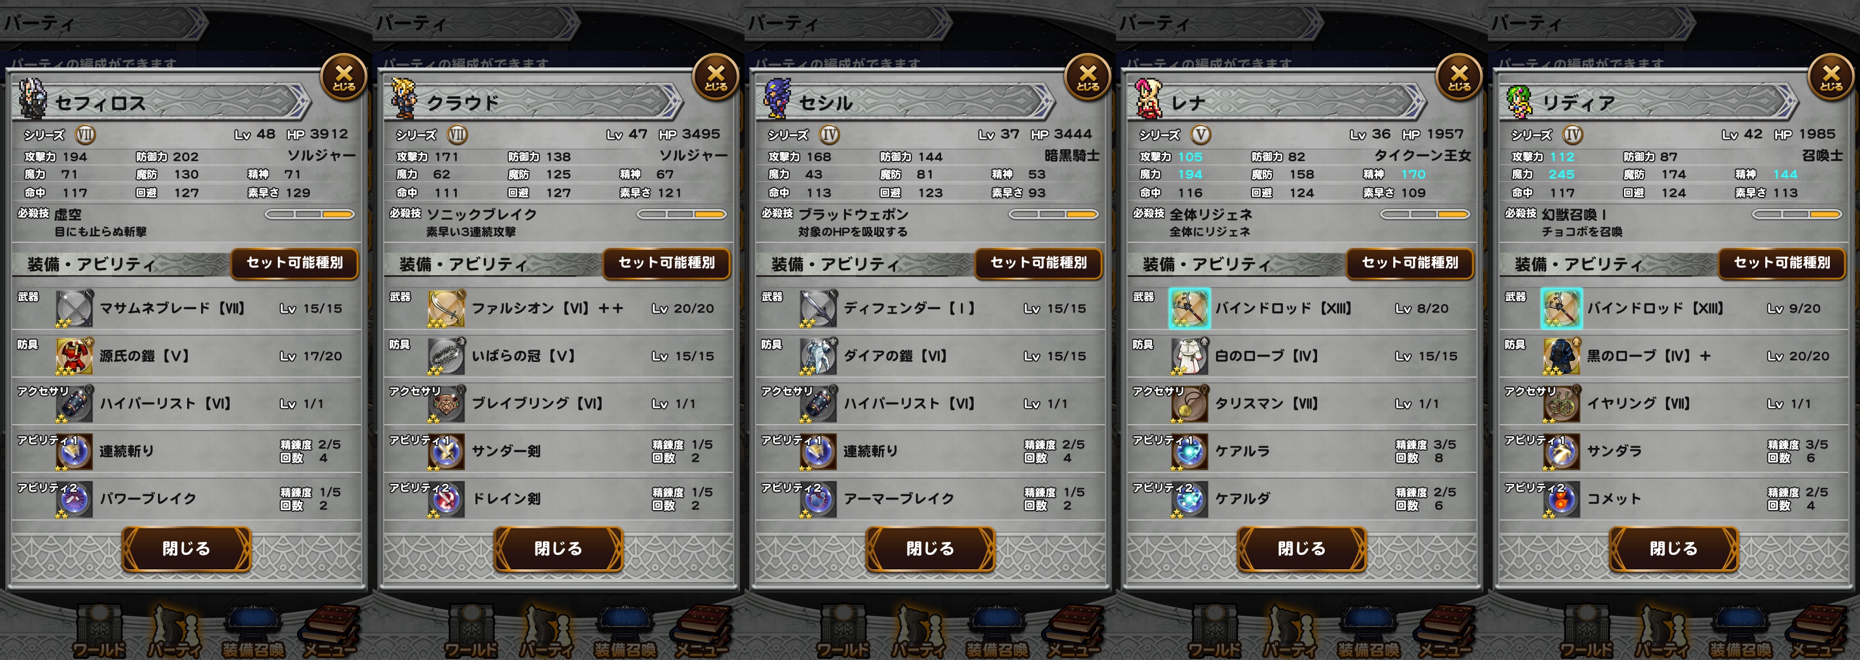Tap Lenna's ケアルダ ability icon
Image resolution: width=1860 pixels, height=660 pixels.
(x=1189, y=499)
